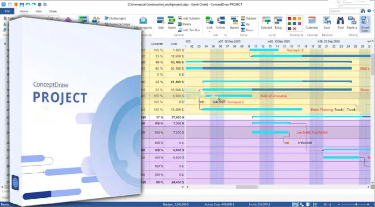Click Budget value in status bar
This screenshot has width=375, height=207.
point(176,204)
